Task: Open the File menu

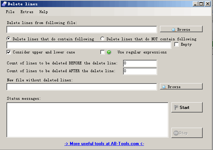Action: pyautogui.click(x=10, y=12)
